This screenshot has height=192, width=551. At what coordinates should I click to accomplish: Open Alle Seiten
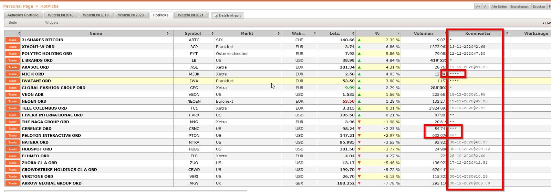pyautogui.click(x=499, y=7)
